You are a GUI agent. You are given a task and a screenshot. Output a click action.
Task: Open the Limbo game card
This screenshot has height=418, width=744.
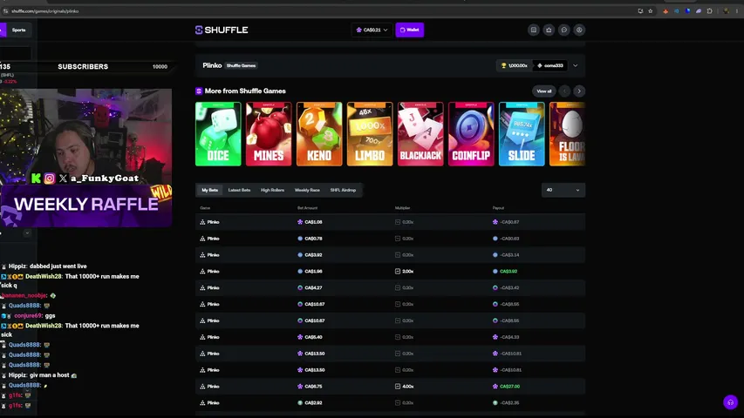point(370,133)
